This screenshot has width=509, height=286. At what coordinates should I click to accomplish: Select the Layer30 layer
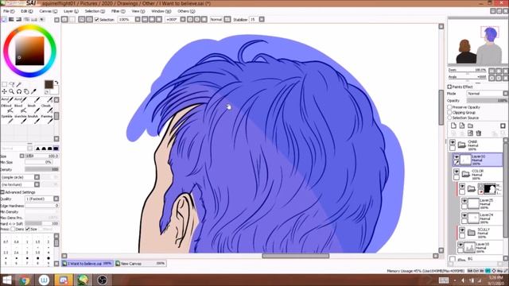[477, 160]
